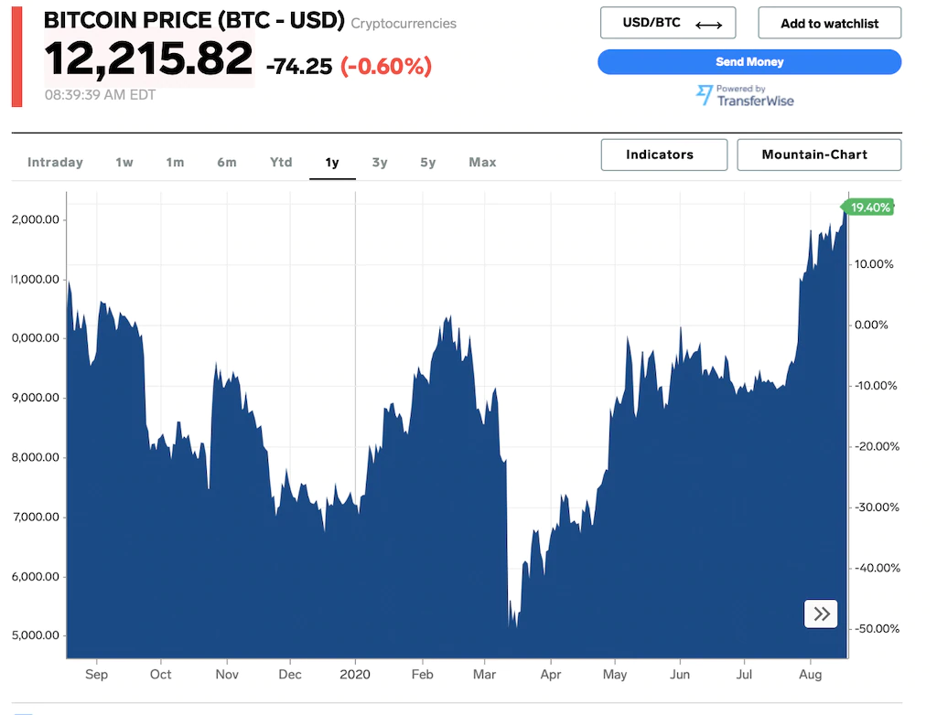Click the Cryptocurrencies label link
Screen dimensions: 937x715
point(403,23)
